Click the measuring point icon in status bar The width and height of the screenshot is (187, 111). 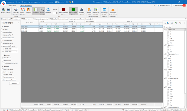click(7, 110)
